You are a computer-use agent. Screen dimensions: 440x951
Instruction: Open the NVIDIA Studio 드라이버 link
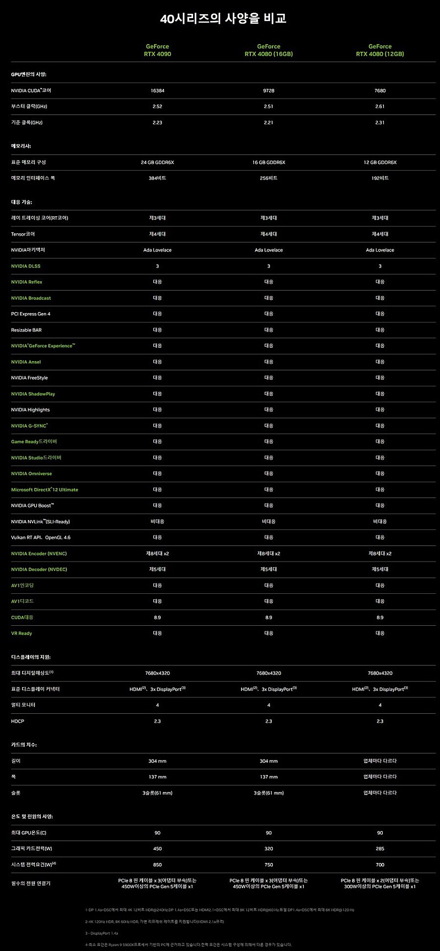pos(36,458)
